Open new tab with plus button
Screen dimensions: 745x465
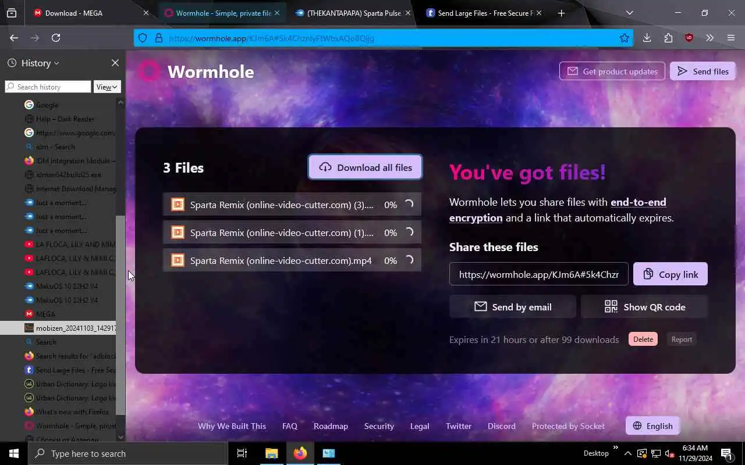point(561,13)
